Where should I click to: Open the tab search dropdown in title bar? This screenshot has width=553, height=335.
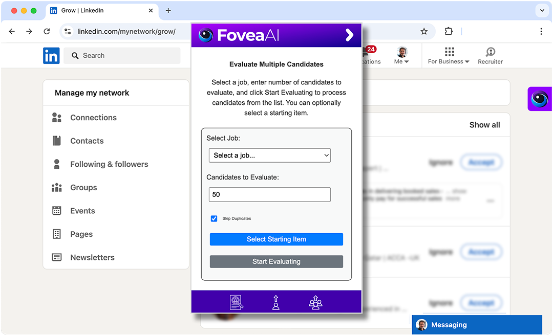542,11
